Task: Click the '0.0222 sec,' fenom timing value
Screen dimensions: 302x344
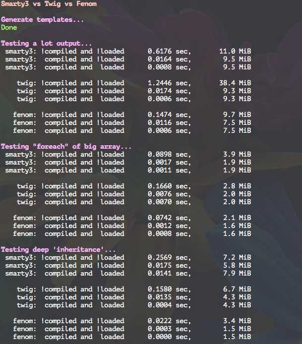Action: [x=169, y=321]
